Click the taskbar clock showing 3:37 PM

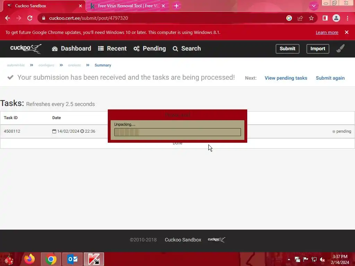pyautogui.click(x=340, y=259)
